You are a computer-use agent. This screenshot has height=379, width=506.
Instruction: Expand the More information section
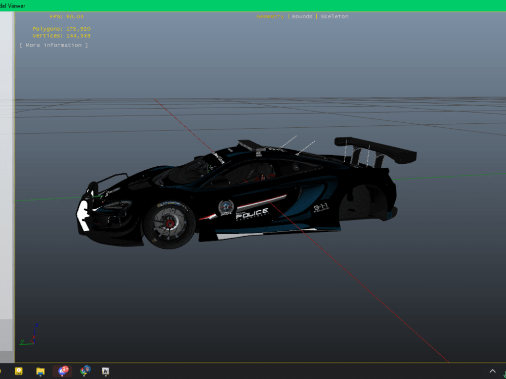tap(54, 44)
